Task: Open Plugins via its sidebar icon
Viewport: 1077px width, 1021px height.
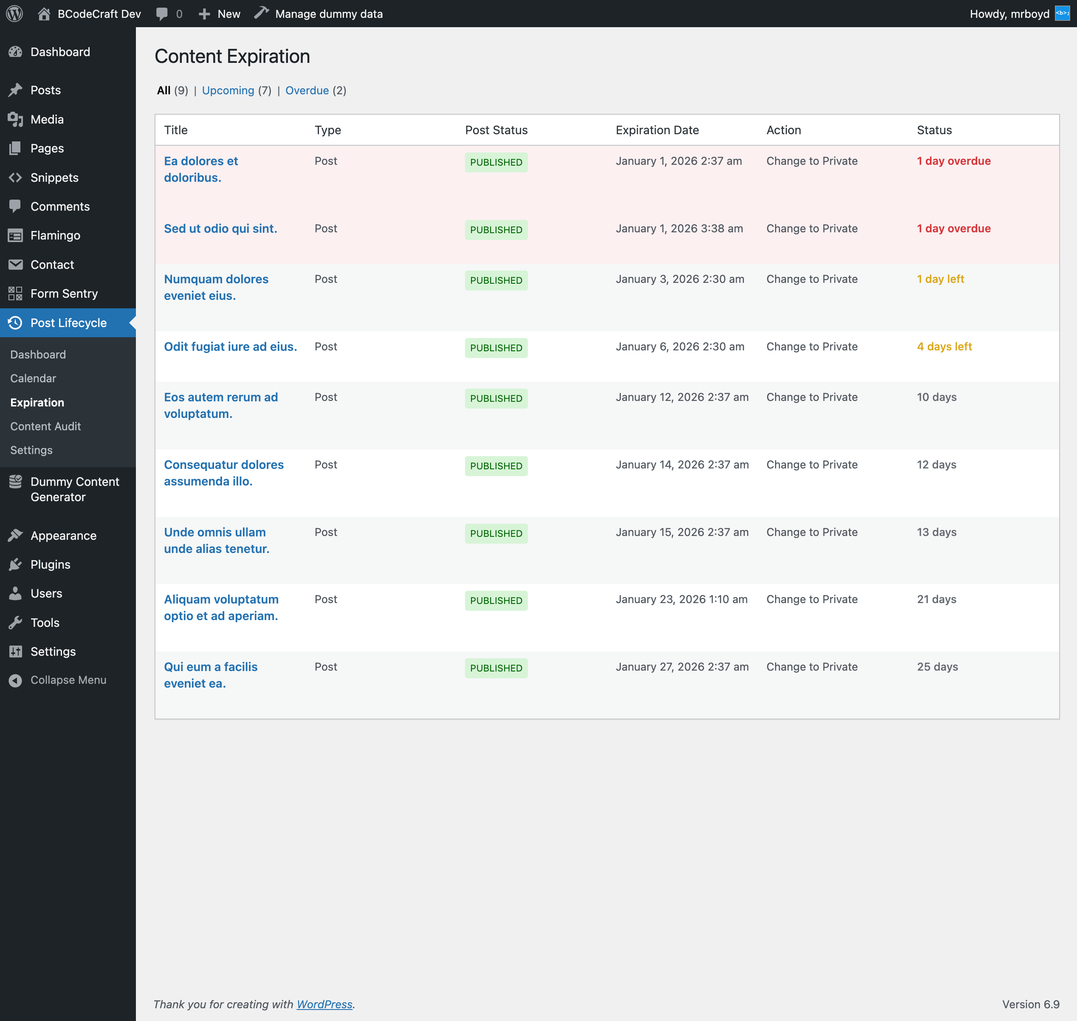Action: [x=15, y=564]
